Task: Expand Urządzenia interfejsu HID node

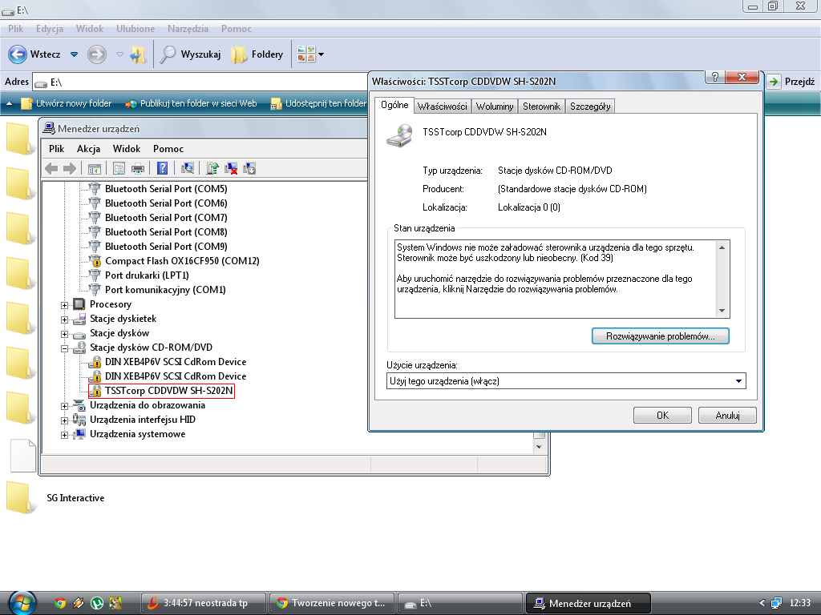Action: click(x=64, y=420)
